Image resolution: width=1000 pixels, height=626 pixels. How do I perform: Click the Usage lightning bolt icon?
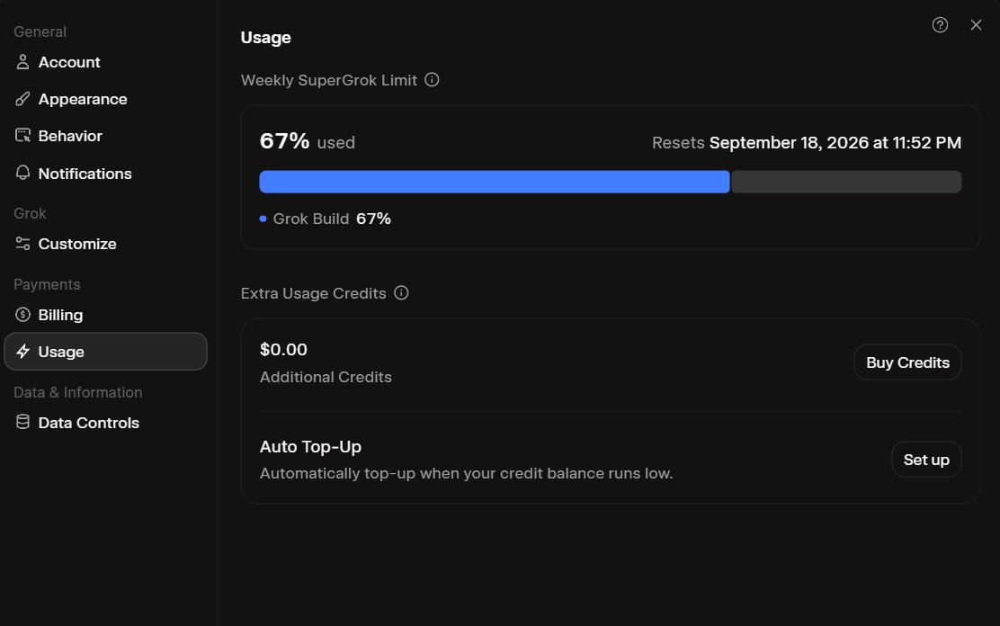point(23,351)
